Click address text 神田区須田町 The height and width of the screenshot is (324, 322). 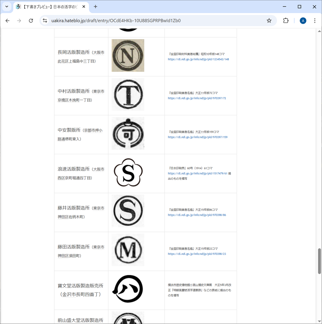(x=69, y=256)
